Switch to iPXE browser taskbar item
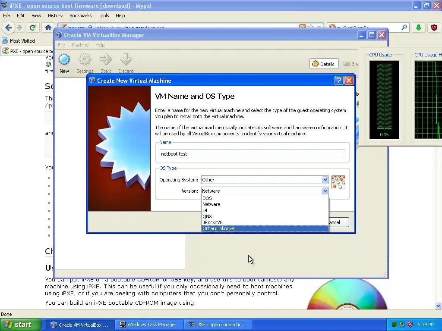Viewport: 442px width, 331px height. pos(218,325)
